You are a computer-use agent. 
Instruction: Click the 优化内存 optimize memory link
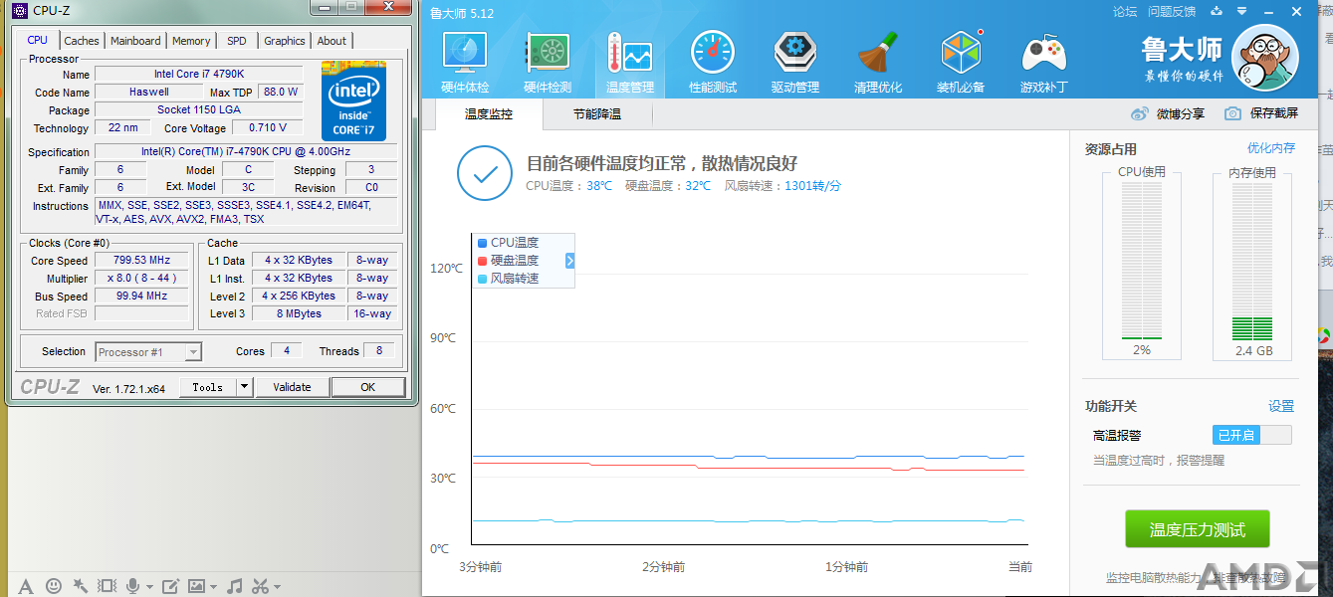[1271, 148]
